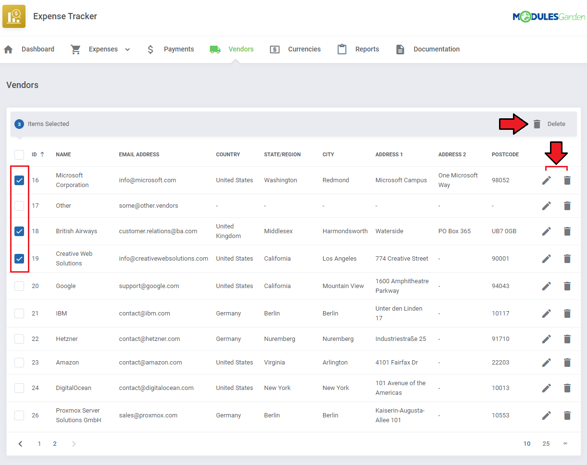Click the Harmondsworth city cell

(345, 231)
